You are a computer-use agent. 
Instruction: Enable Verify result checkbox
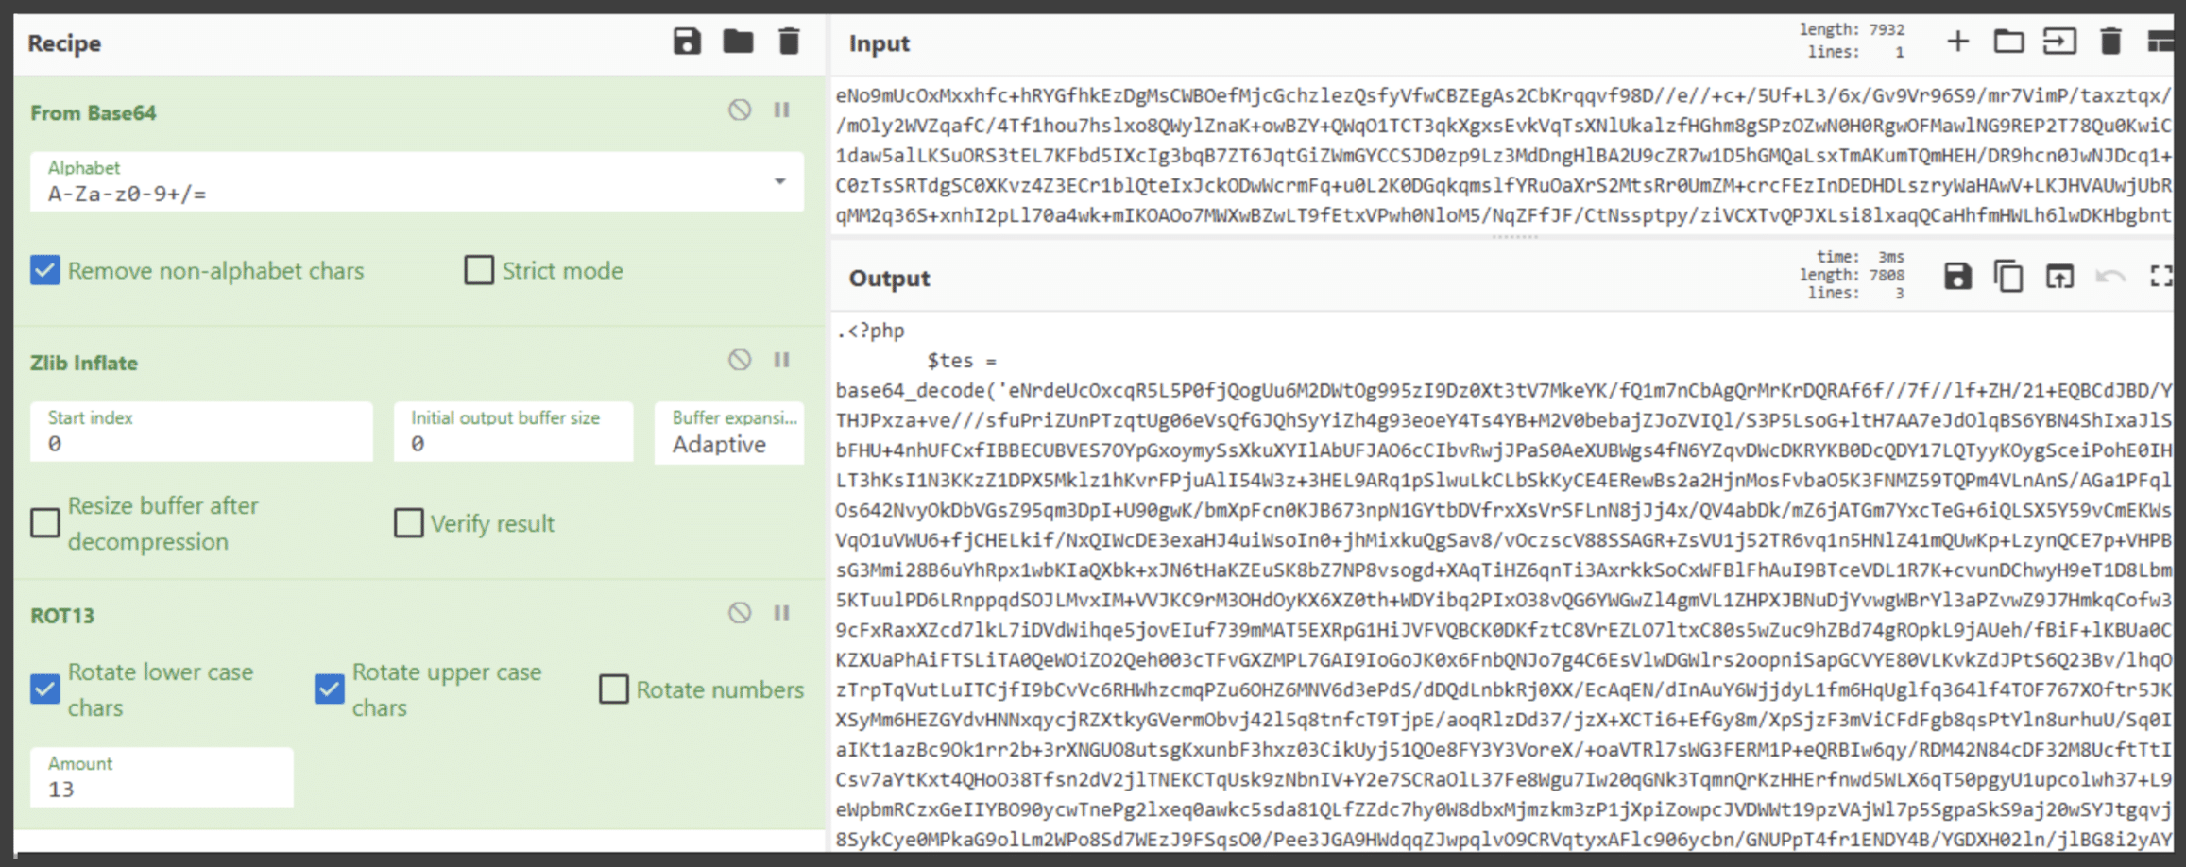click(408, 523)
